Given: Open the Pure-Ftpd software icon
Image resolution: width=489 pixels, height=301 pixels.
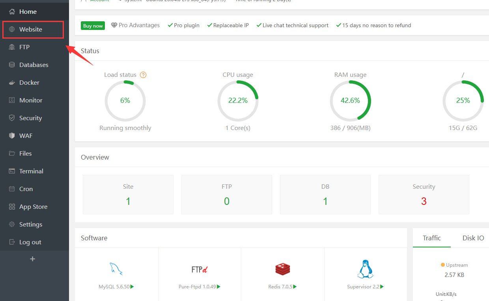Looking at the screenshot, I should click(199, 269).
